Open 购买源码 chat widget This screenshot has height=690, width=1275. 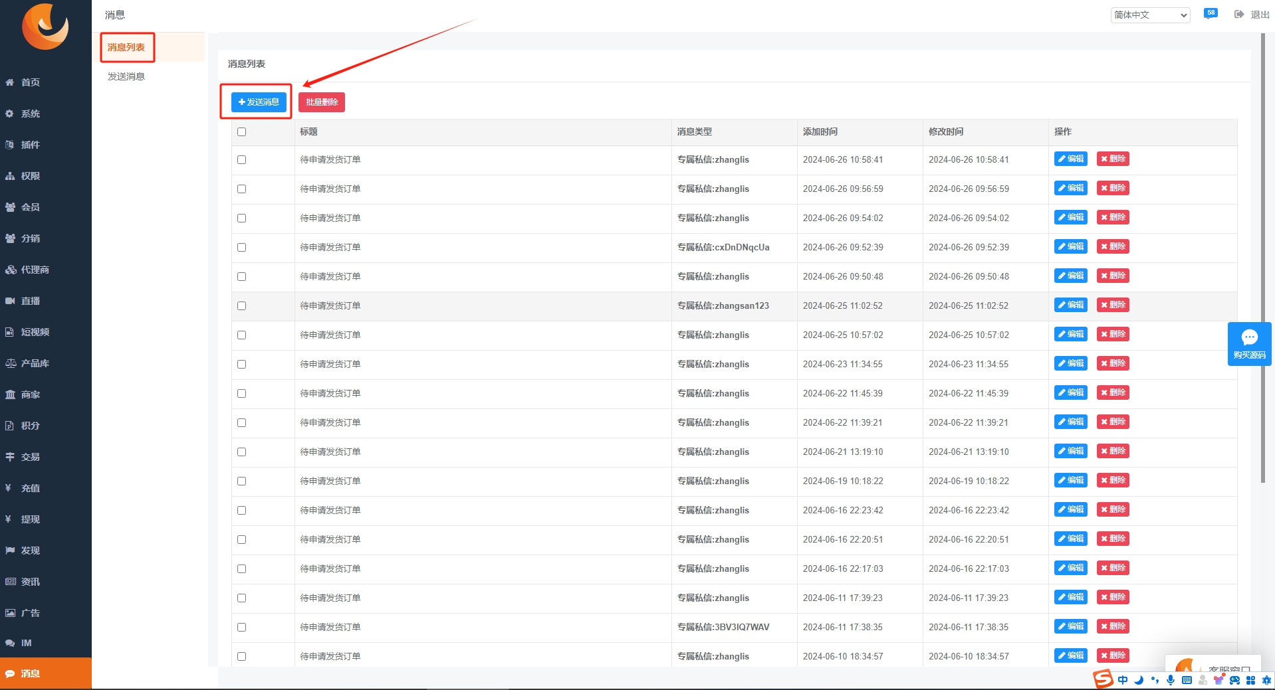1249,344
